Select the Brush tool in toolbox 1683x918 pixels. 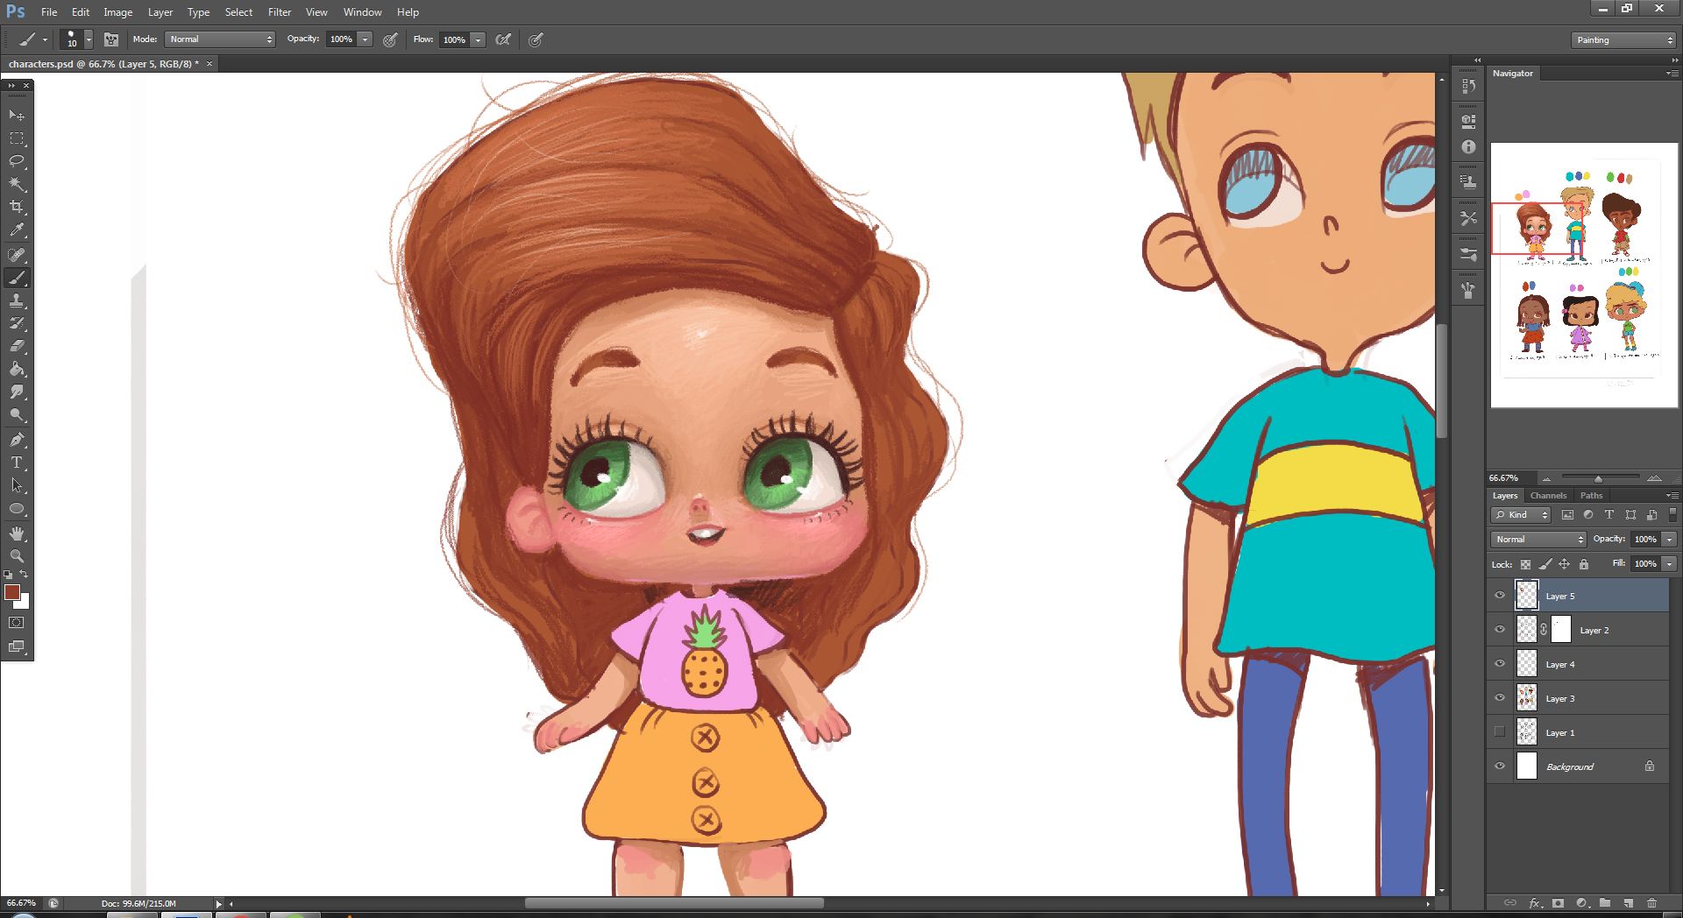coord(17,278)
